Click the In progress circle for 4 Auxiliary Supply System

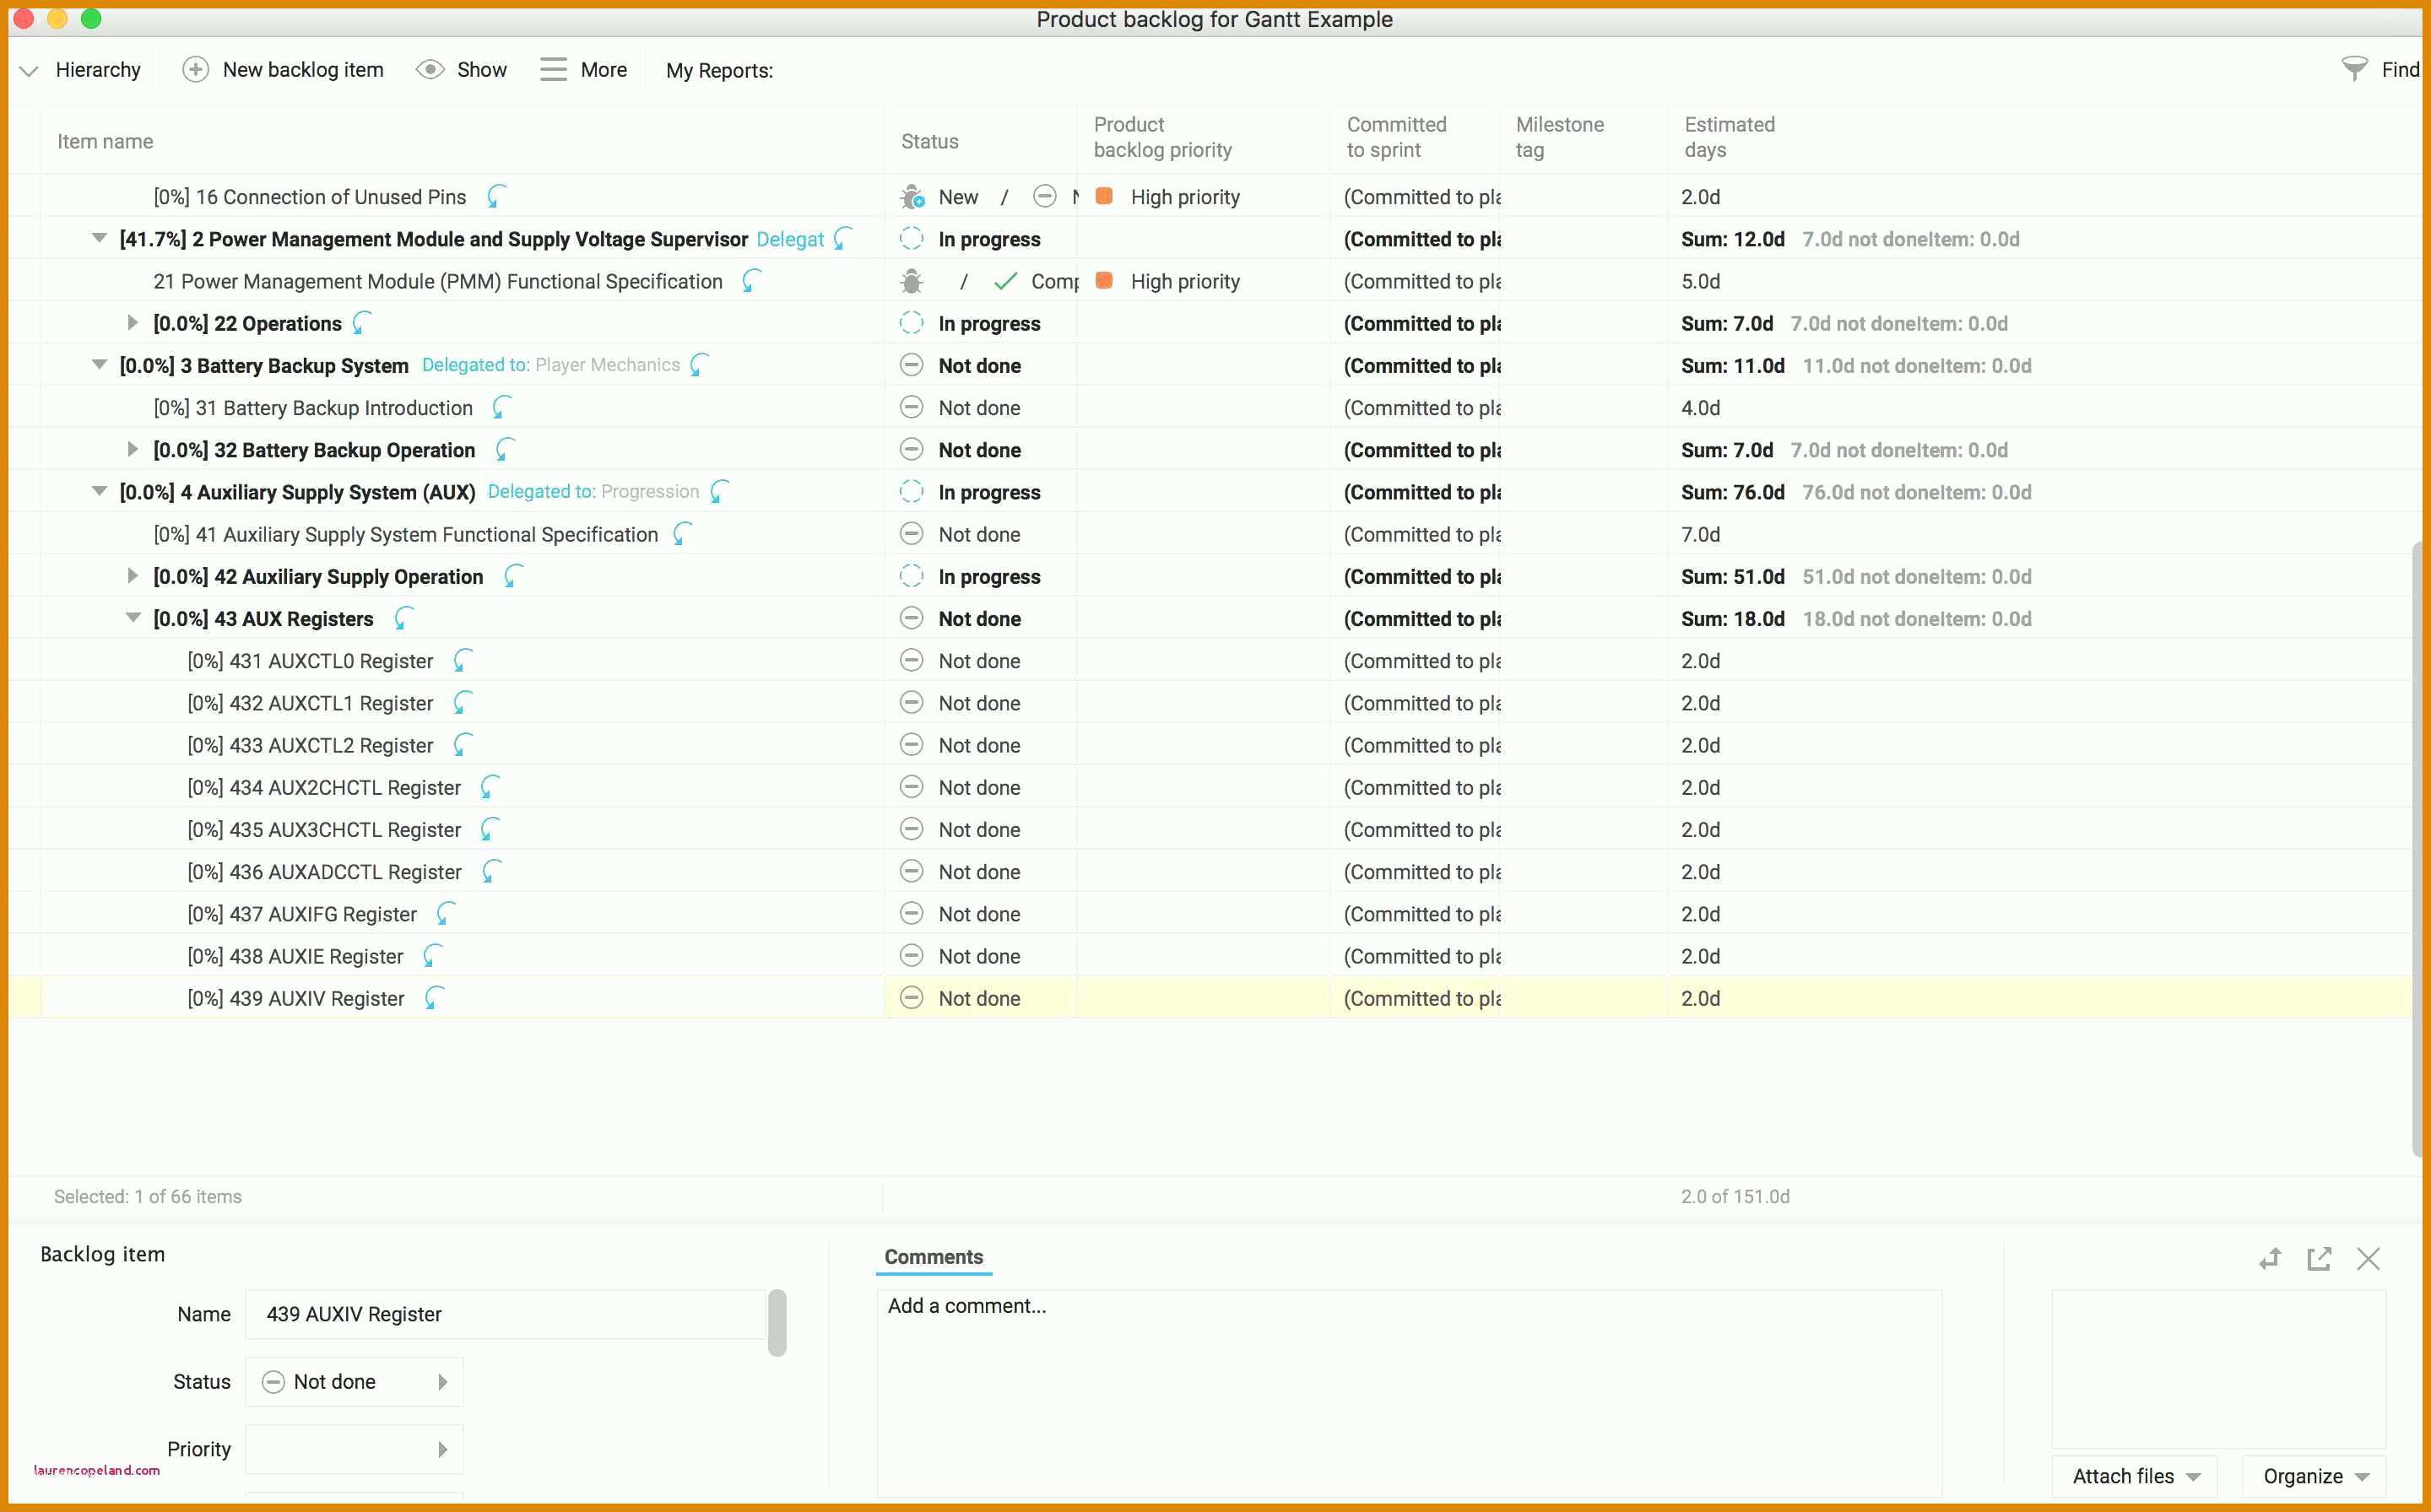point(912,492)
